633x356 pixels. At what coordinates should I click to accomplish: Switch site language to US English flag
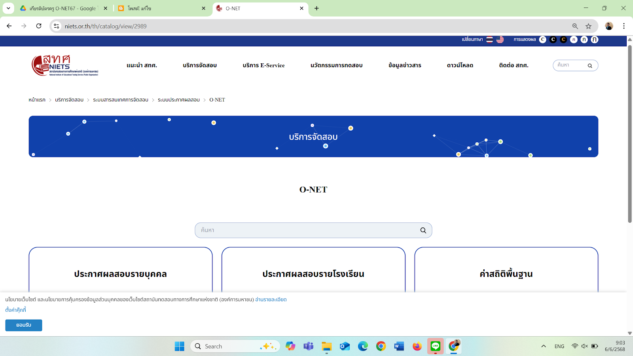(500, 40)
